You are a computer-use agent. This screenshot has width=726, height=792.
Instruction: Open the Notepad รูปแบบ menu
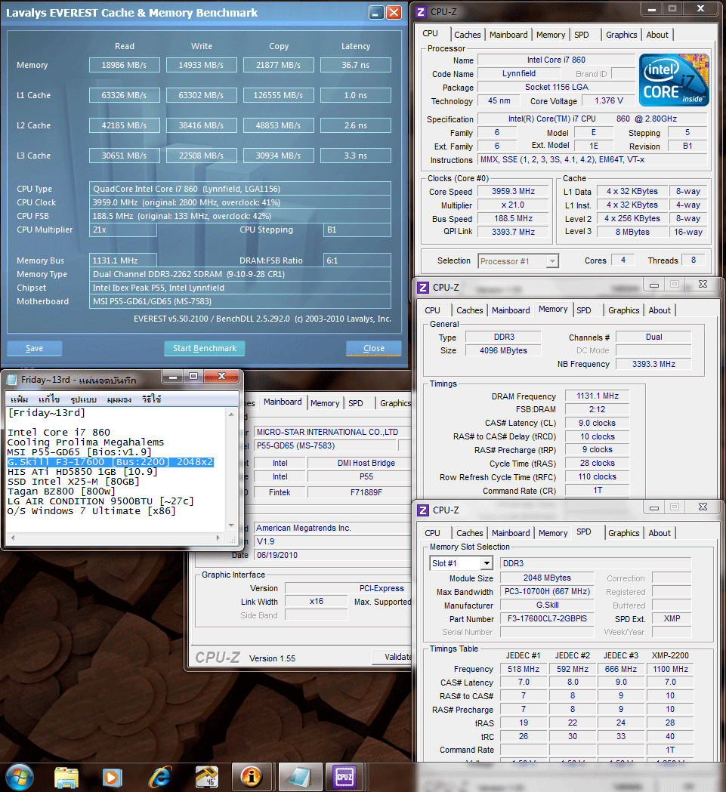83,399
